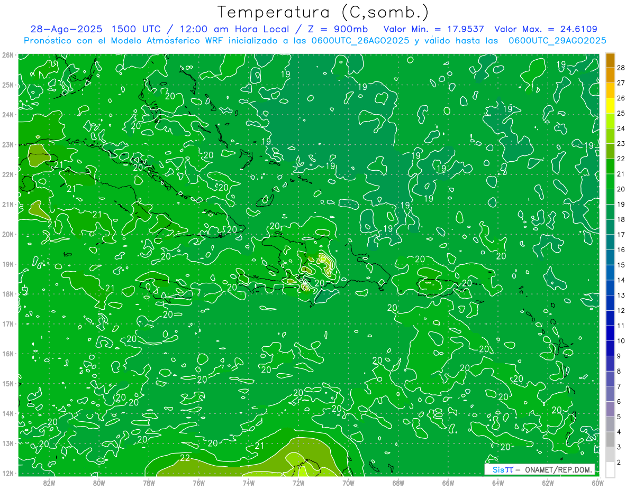Image resolution: width=635 pixels, height=490 pixels.
Task: Click the latitude axis label 23N
Action: tap(7, 145)
